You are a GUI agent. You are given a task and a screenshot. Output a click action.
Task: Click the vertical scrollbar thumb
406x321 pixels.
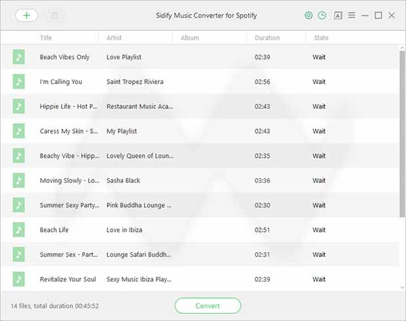click(402, 134)
